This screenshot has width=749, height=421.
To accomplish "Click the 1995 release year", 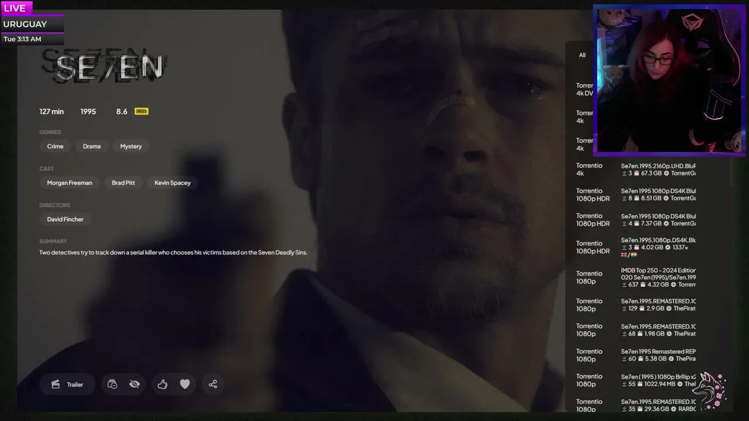I will tap(88, 111).
